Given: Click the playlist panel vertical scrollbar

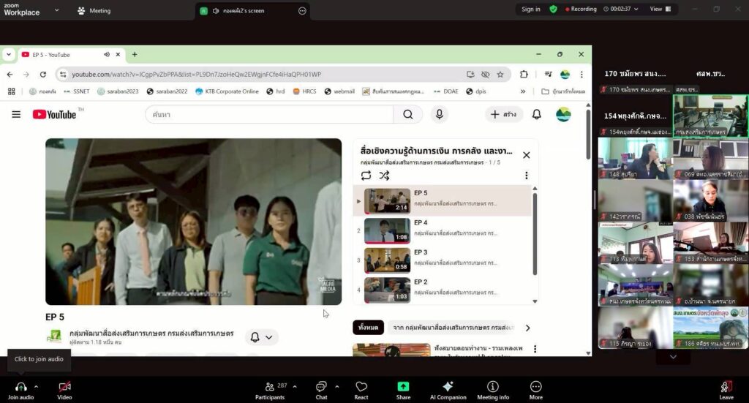Looking at the screenshot, I should (535, 241).
